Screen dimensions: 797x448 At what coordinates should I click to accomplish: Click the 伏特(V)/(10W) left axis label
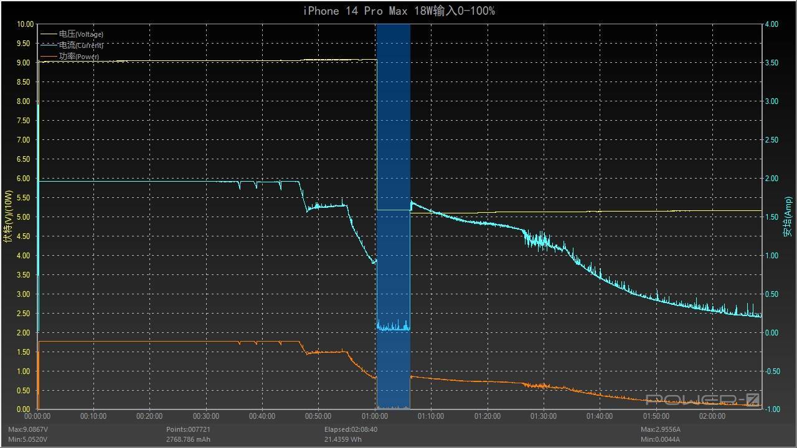pos(9,217)
